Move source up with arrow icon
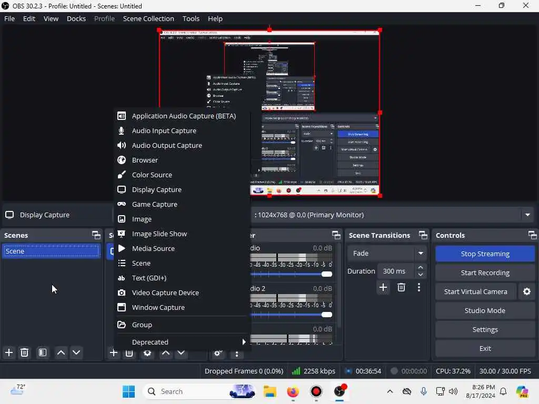The height and width of the screenshot is (404, 539). pos(166,353)
